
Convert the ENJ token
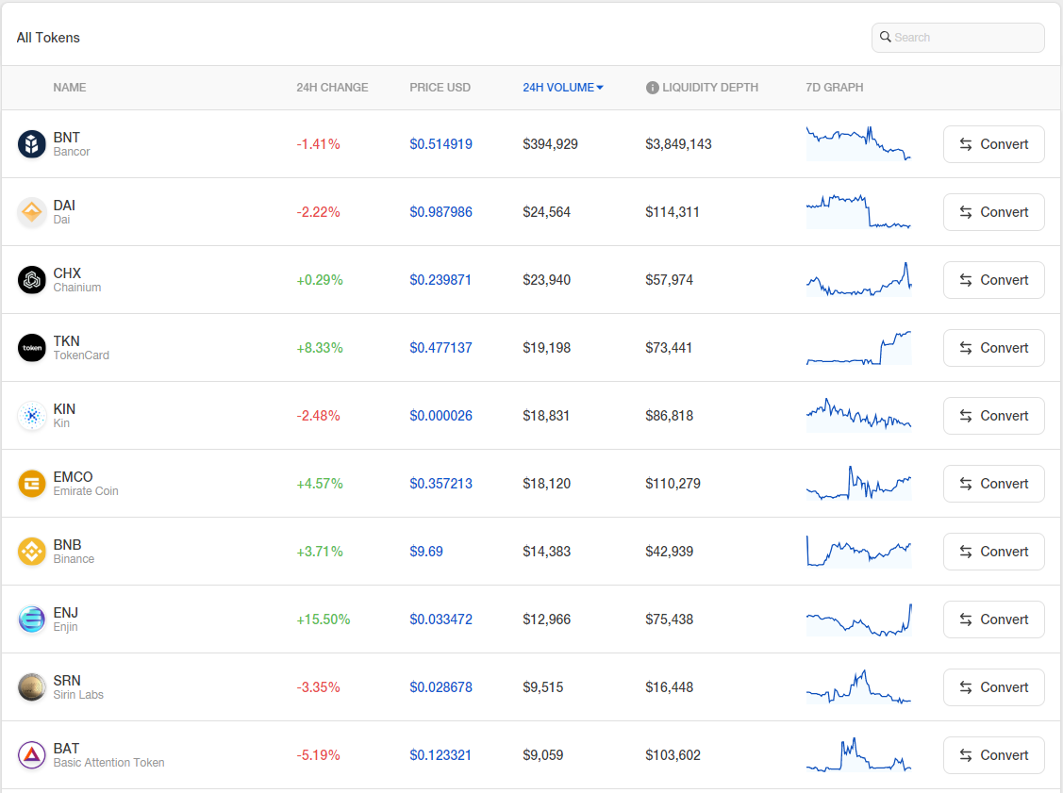coord(994,620)
